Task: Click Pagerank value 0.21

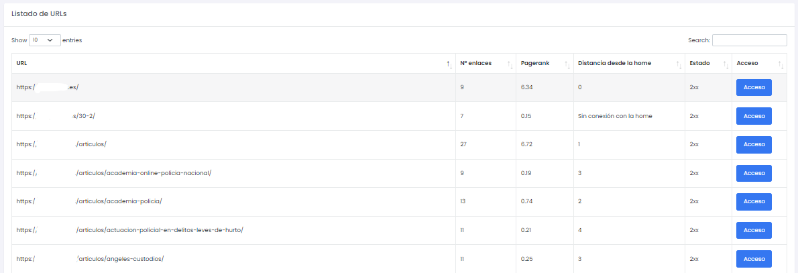Action: (x=526, y=230)
